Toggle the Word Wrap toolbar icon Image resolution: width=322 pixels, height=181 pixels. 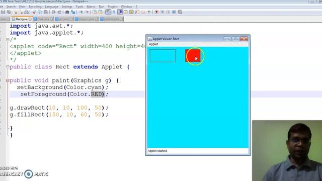[108, 12]
